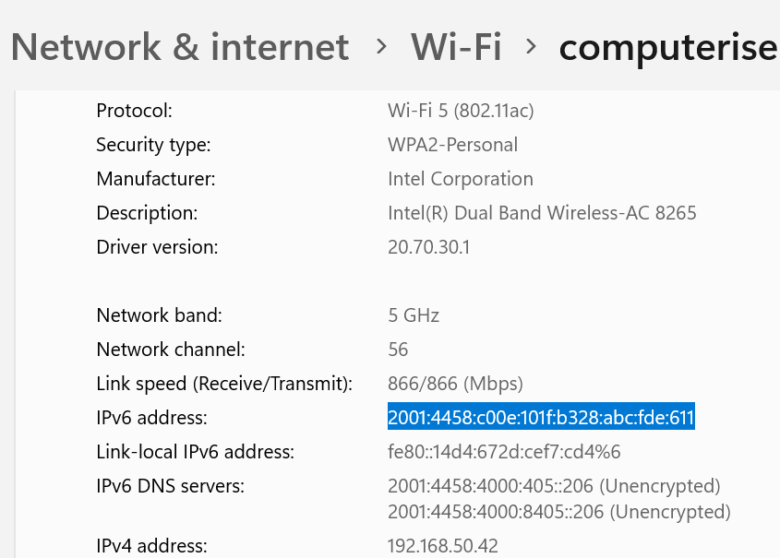The height and width of the screenshot is (558, 780).
Task: Click the IPv4 address 192.168.50.42
Action: point(443,545)
